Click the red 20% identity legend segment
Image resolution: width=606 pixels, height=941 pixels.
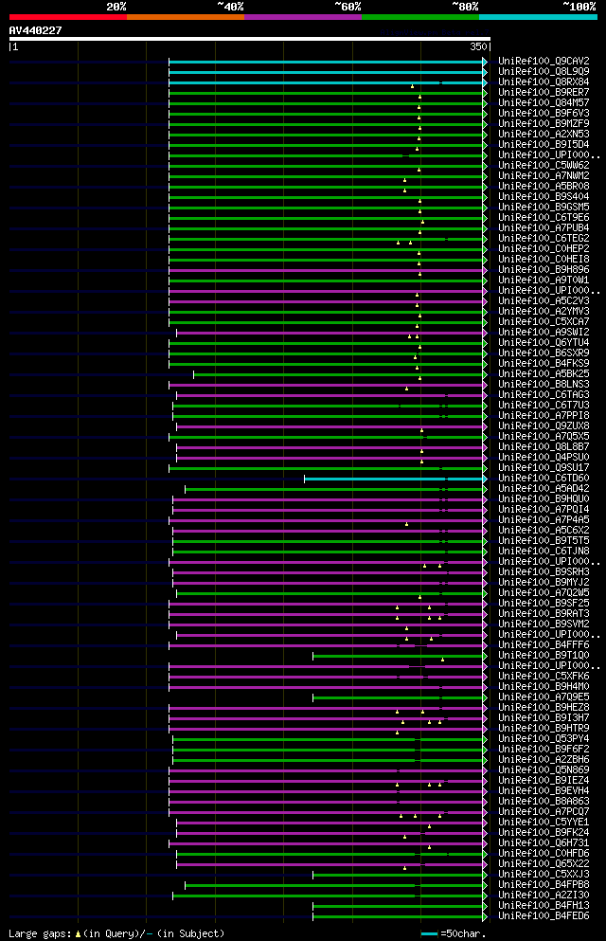point(68,17)
